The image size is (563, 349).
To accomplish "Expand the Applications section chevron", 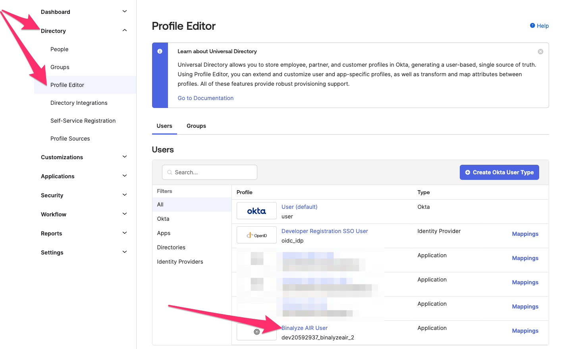I will pos(125,176).
